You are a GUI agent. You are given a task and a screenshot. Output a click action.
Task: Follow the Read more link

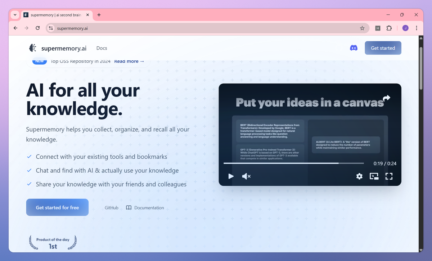coord(129,61)
